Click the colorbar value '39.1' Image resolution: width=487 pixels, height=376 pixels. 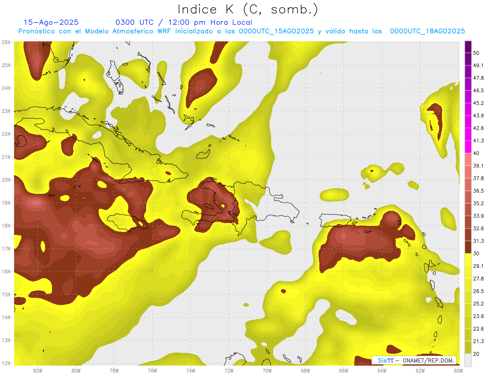pos(478,165)
